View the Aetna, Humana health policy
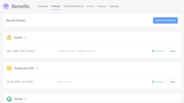This screenshot has height=103, width=184. coord(173,51)
